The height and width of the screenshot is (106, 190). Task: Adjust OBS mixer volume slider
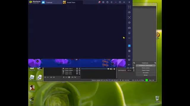95,69
